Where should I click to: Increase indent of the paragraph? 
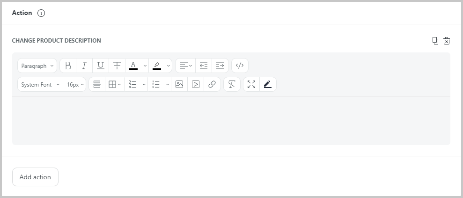pos(220,66)
